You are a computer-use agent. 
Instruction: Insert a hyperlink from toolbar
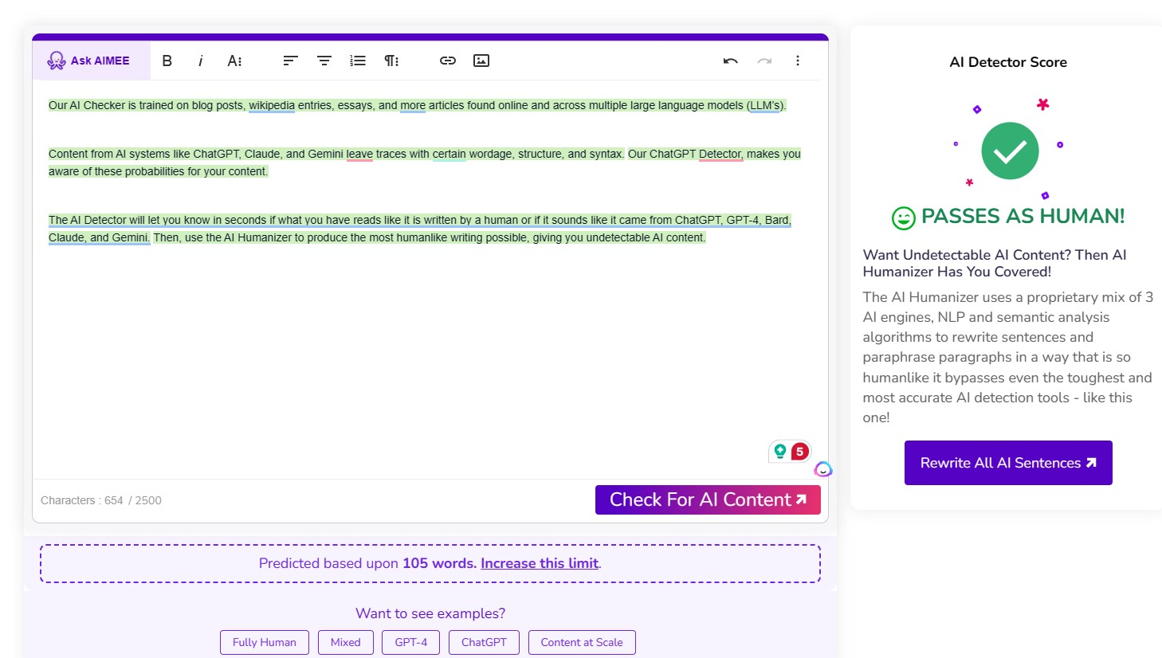click(448, 61)
